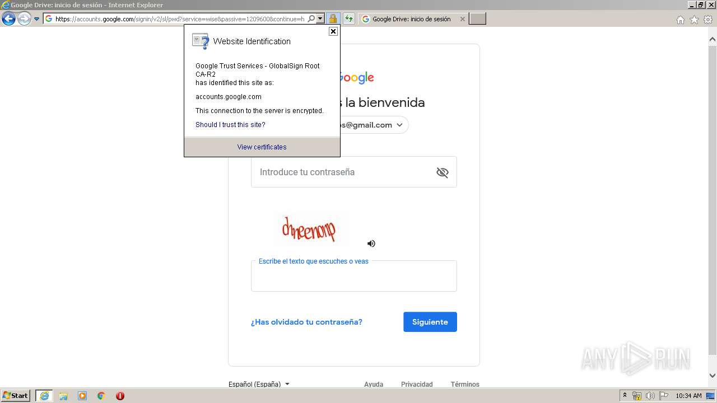Click the Privacidad footer link
The width and height of the screenshot is (717, 403).
[x=417, y=385]
